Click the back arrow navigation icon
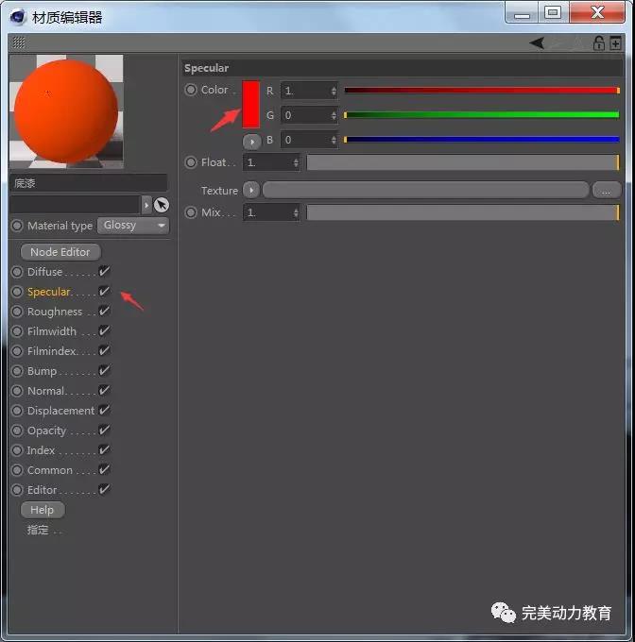 click(537, 42)
